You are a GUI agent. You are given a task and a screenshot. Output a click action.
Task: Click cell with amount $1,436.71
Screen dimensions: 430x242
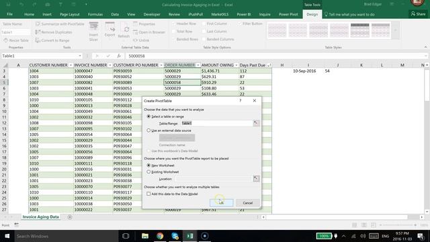click(x=220, y=71)
